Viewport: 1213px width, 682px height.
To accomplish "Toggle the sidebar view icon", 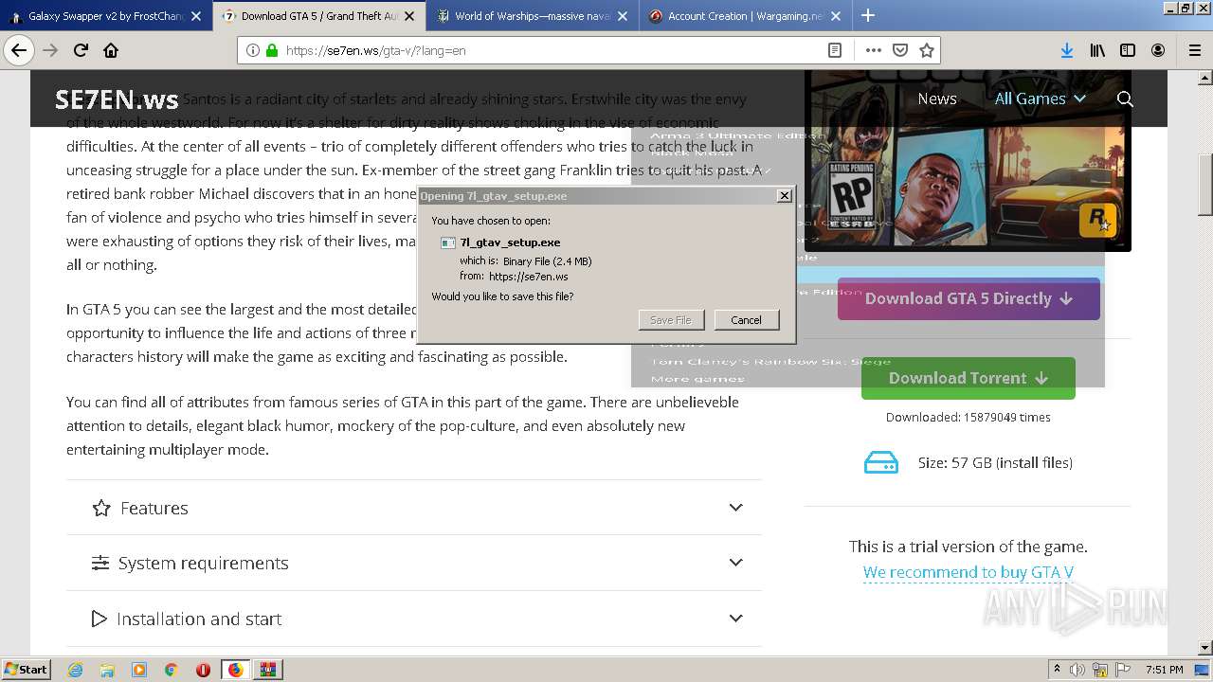I will click(1128, 50).
